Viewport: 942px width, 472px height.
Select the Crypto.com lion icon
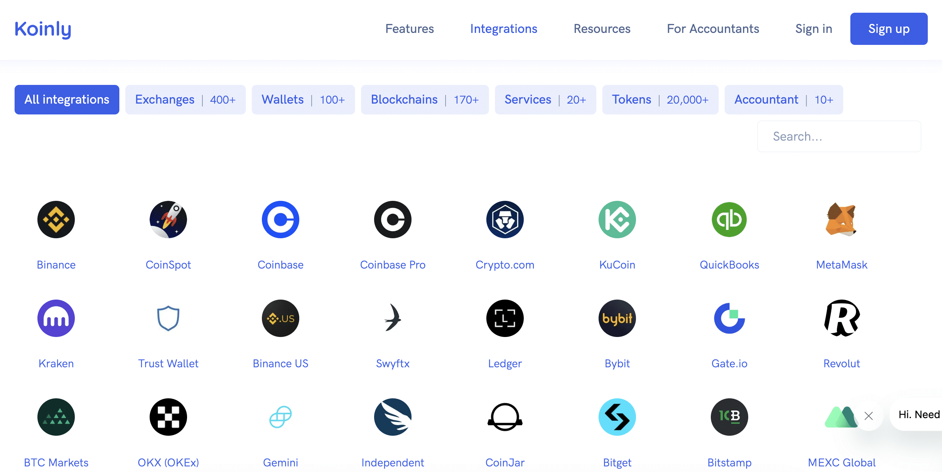tap(505, 220)
